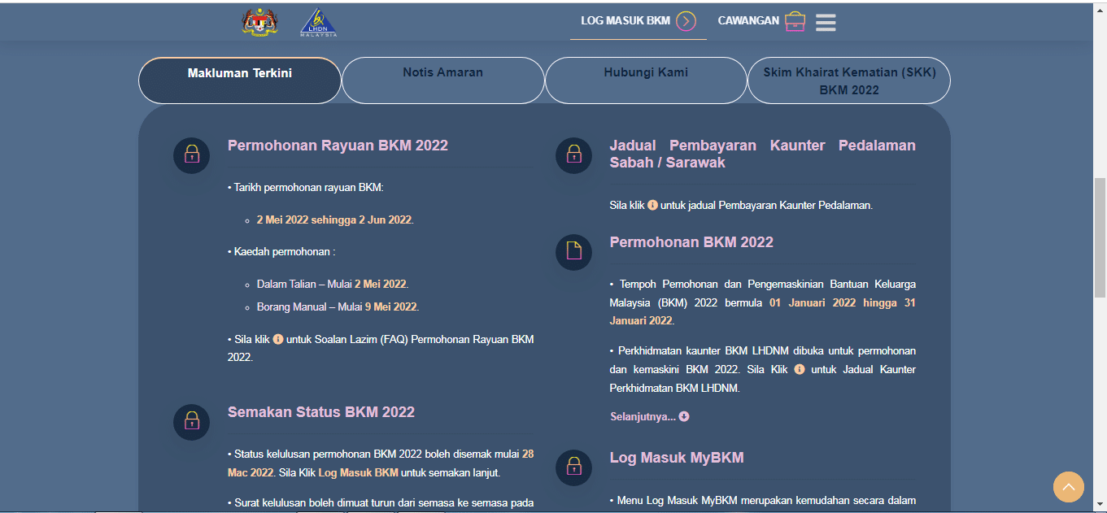Click lock icon beside Log Masuk MyBKM

pos(574,467)
